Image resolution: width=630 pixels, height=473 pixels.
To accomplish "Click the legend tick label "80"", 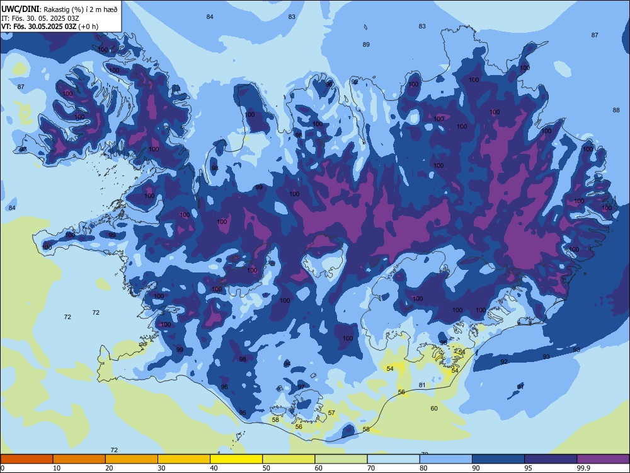I will point(423,468).
